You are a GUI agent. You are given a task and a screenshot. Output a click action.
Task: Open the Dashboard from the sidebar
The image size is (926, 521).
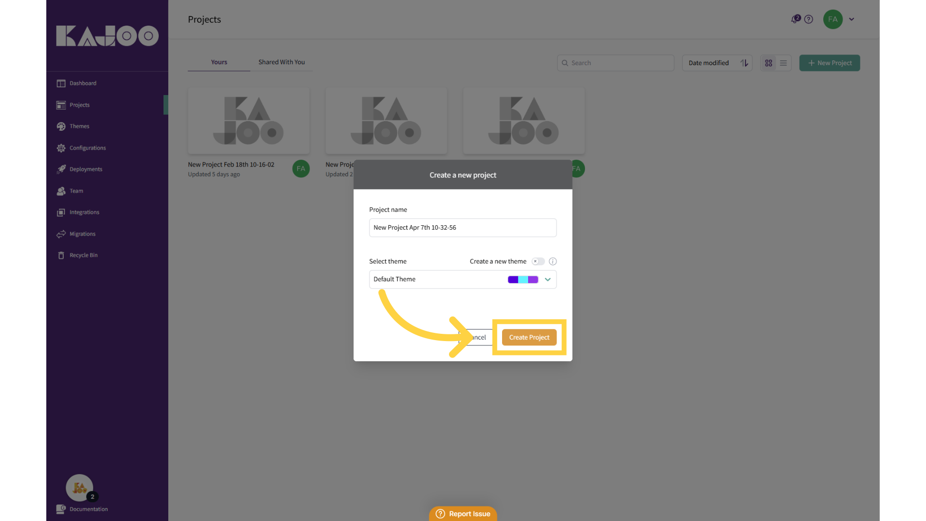82,83
